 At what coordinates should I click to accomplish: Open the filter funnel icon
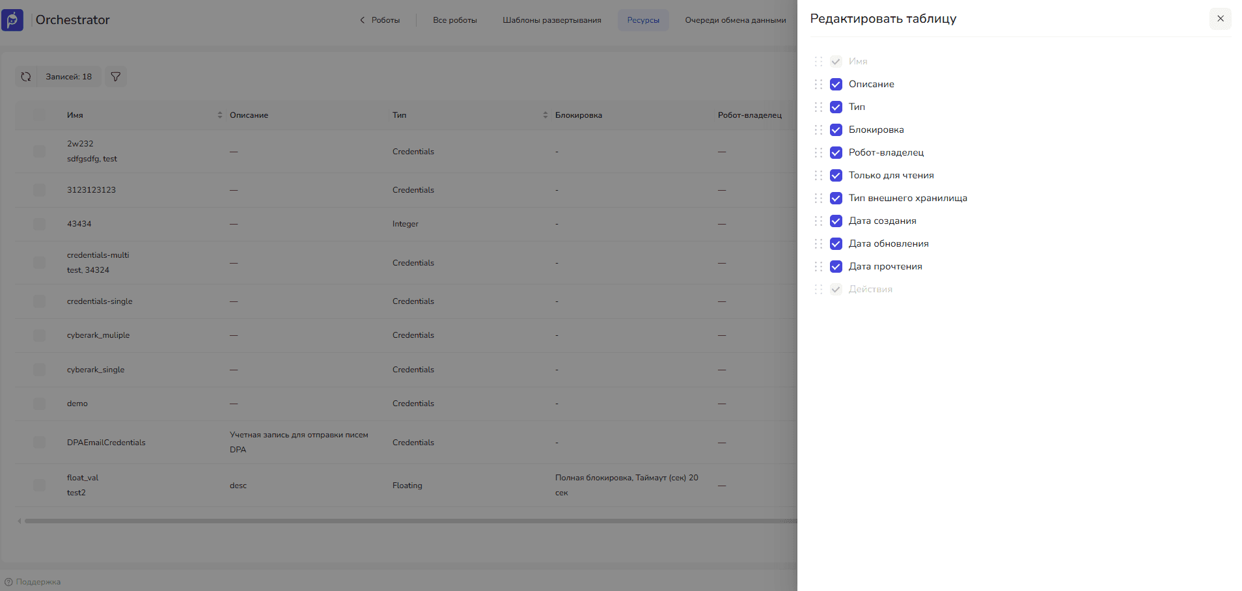(x=116, y=77)
